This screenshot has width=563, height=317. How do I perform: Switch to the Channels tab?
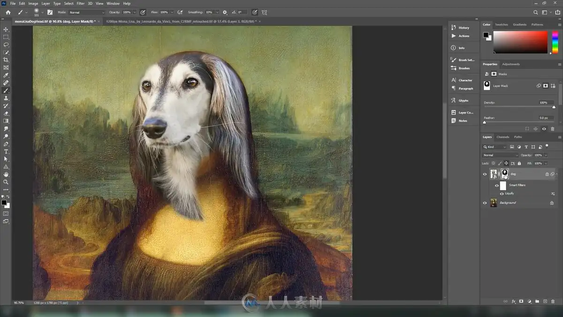pyautogui.click(x=502, y=137)
